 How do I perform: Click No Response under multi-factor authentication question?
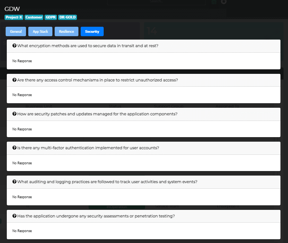point(22,163)
